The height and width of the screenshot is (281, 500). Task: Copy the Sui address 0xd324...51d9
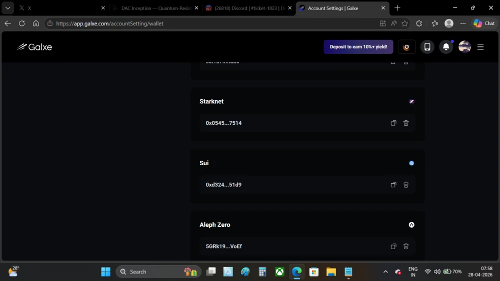click(393, 185)
